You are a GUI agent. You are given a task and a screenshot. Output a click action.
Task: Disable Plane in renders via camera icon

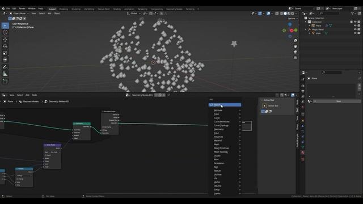point(359,25)
